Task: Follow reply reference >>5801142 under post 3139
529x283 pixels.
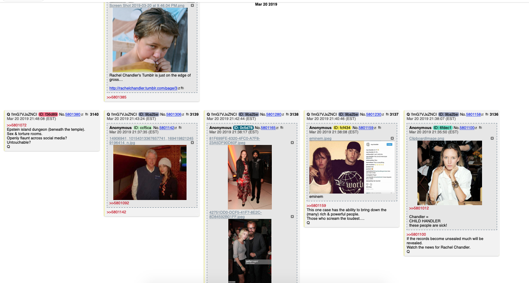Action: point(116,212)
